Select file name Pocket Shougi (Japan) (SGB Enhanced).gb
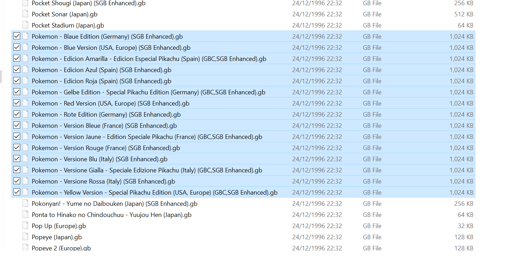The image size is (526, 273). [88, 3]
